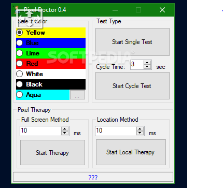This screenshot has width=223, height=188.
Task: Increase Cycle Time with up arrow
Action: pos(147,63)
